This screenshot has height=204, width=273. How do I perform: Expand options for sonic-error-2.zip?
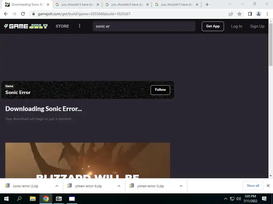tap(57, 186)
